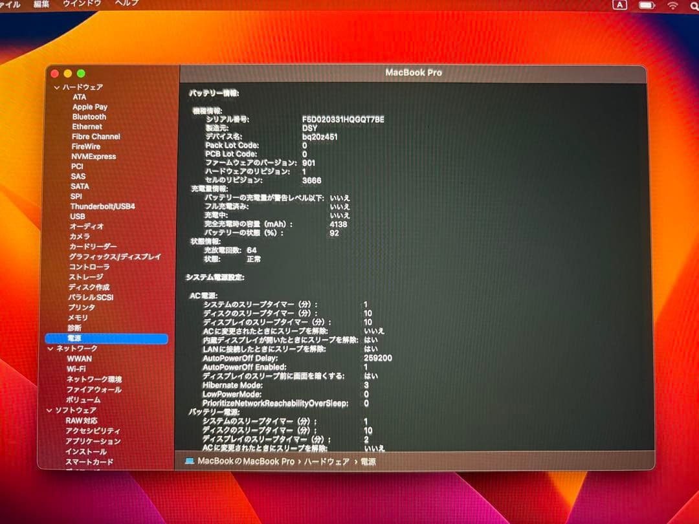
Task: Open the ヘルプ menu
Action: pyautogui.click(x=126, y=3)
